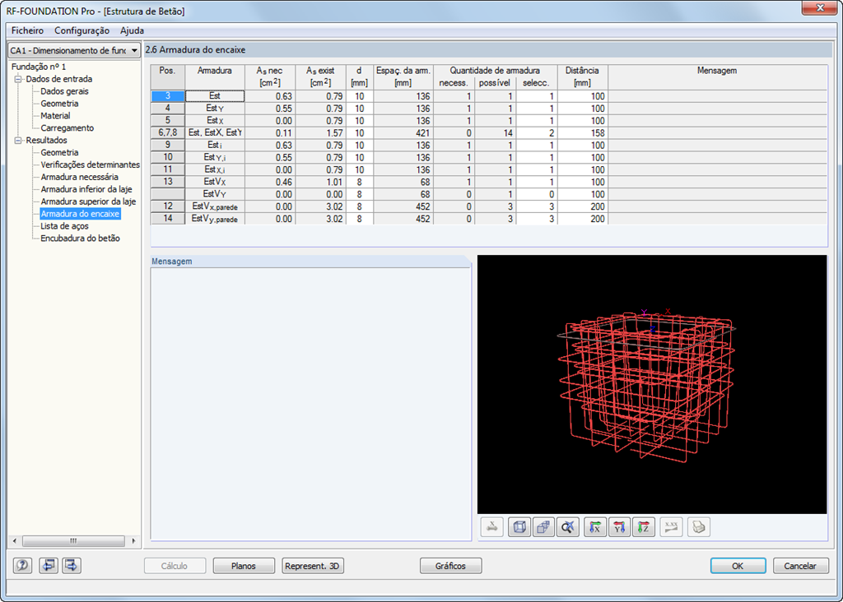Select Geometria under Dados de entrada
This screenshot has height=602, width=843.
tap(59, 104)
